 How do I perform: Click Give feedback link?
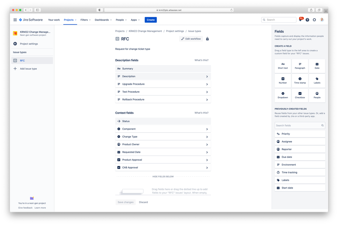pyautogui.click(x=25, y=208)
